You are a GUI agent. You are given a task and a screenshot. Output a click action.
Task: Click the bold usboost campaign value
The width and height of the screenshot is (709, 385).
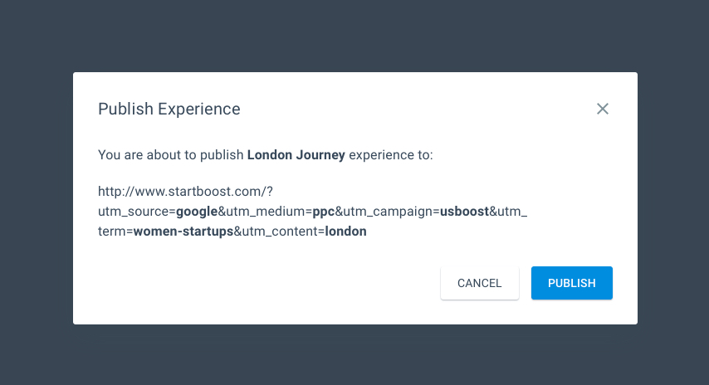[464, 212]
